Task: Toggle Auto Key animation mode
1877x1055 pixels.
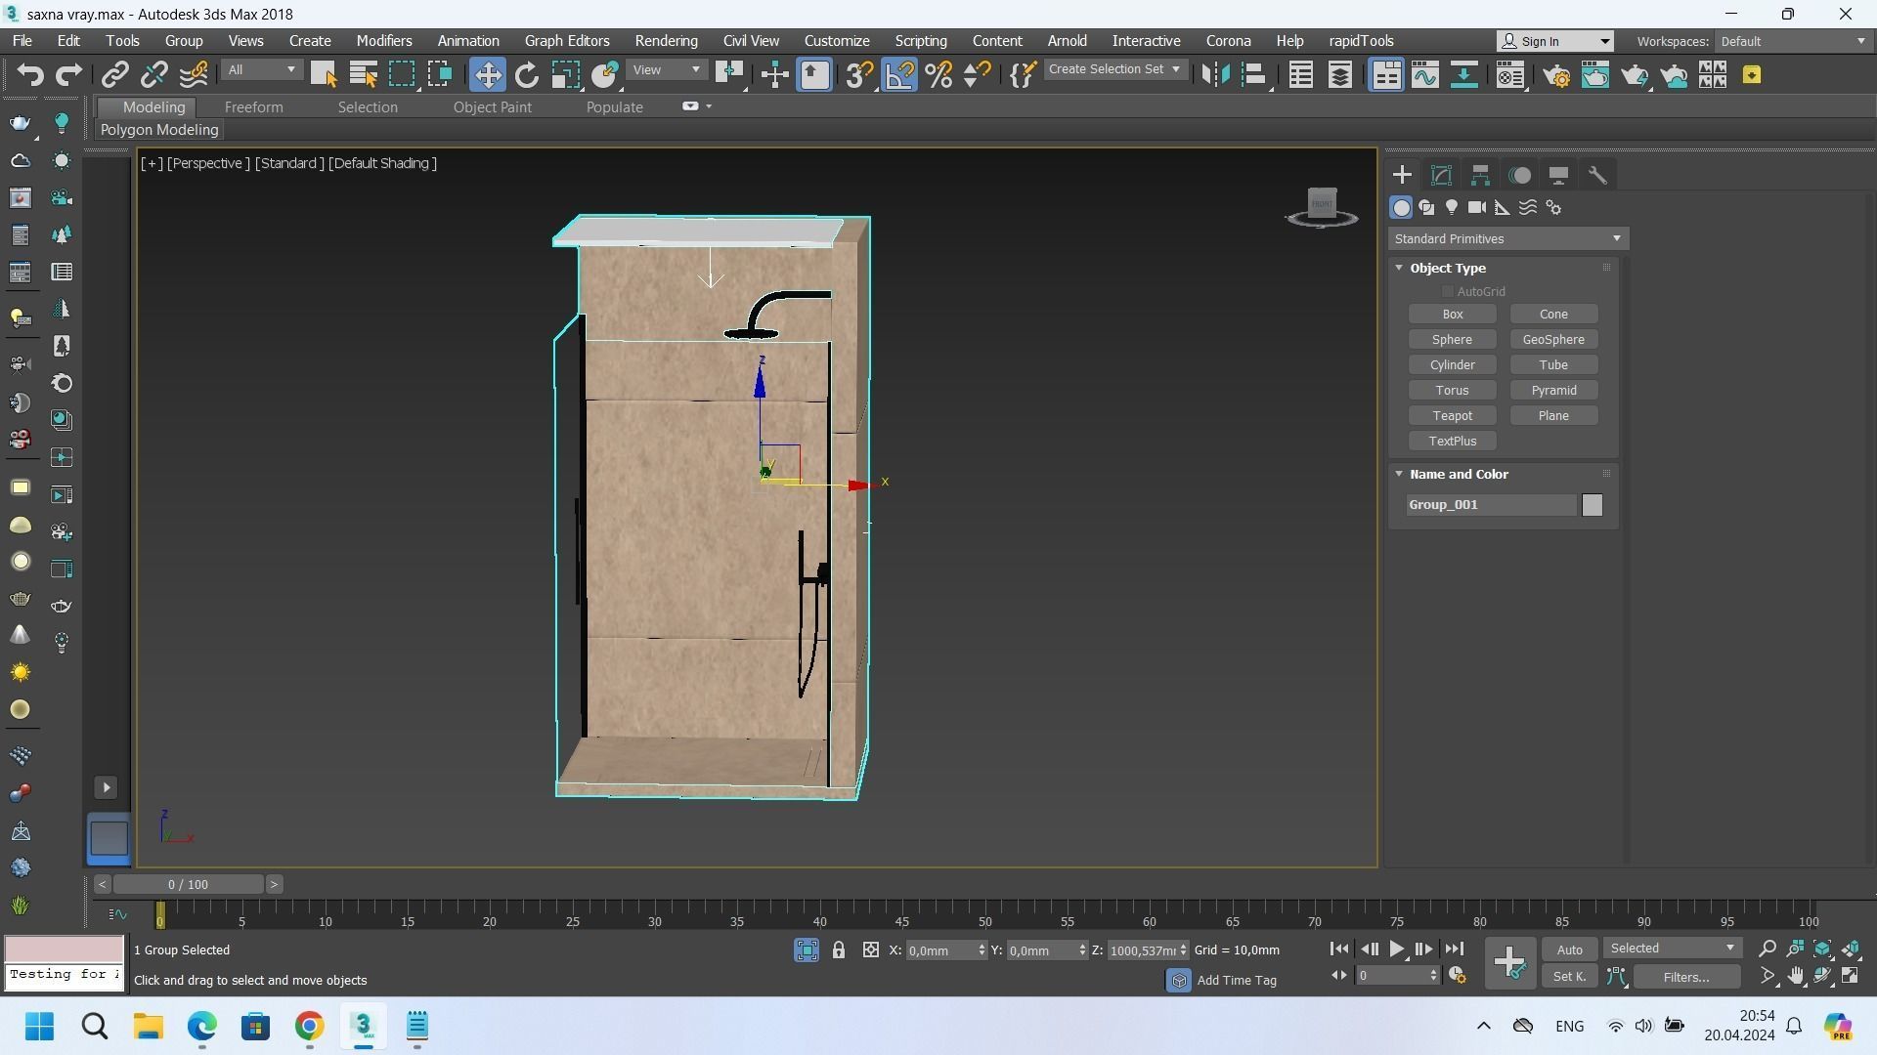Action: click(x=1569, y=949)
